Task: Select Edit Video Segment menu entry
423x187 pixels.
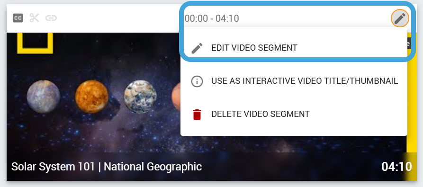Action: click(x=294, y=48)
